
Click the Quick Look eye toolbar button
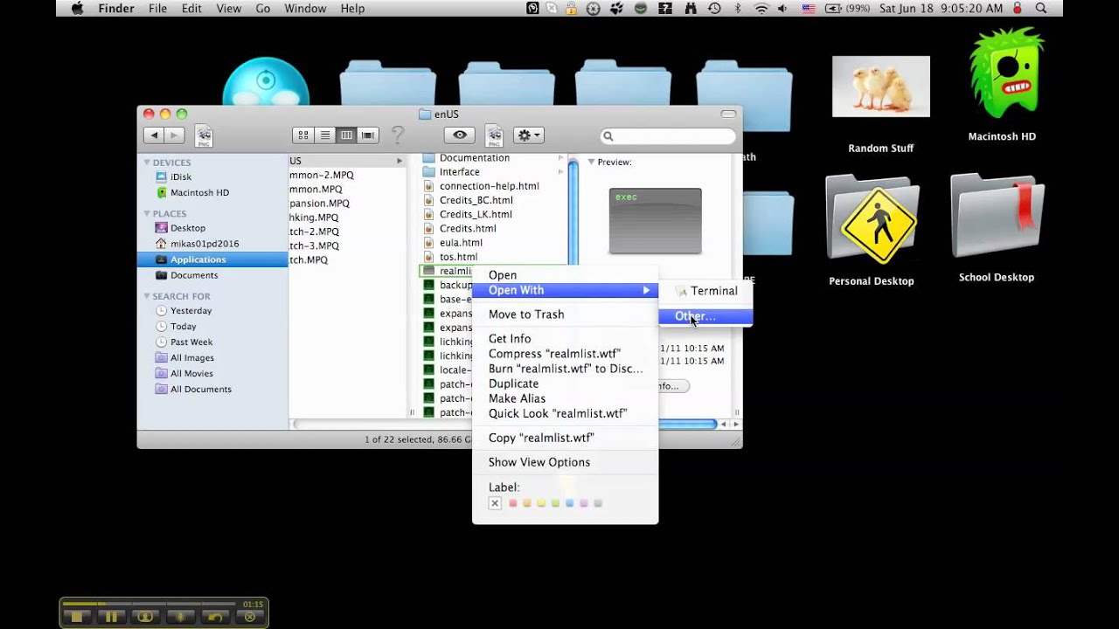[460, 135]
